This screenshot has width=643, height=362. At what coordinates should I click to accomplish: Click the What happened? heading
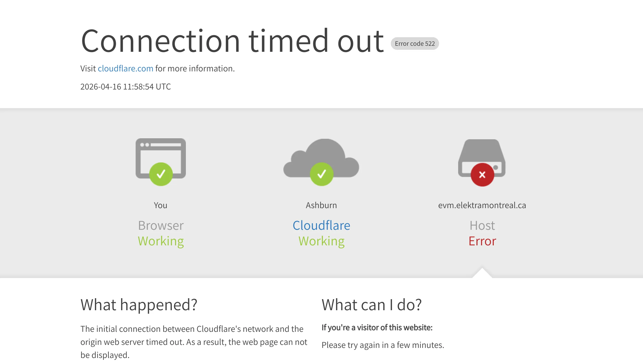pyautogui.click(x=139, y=305)
